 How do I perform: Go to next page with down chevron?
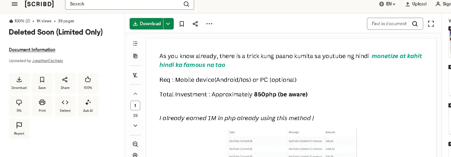(x=135, y=126)
